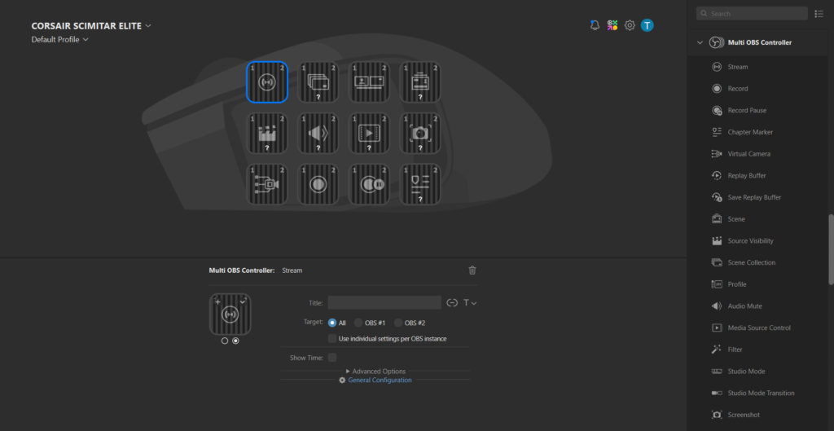Choose Virtual Camera from the action list
834x431 pixels.
pyautogui.click(x=748, y=154)
